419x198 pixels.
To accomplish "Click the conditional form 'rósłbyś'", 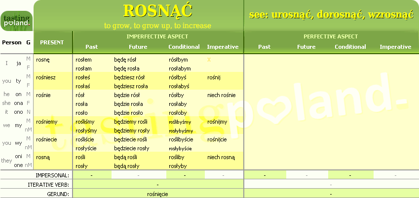I will 178,78.
